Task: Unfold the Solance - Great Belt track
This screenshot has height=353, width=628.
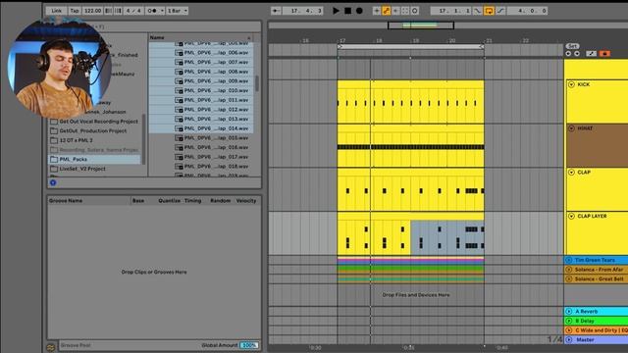Action: click(569, 278)
